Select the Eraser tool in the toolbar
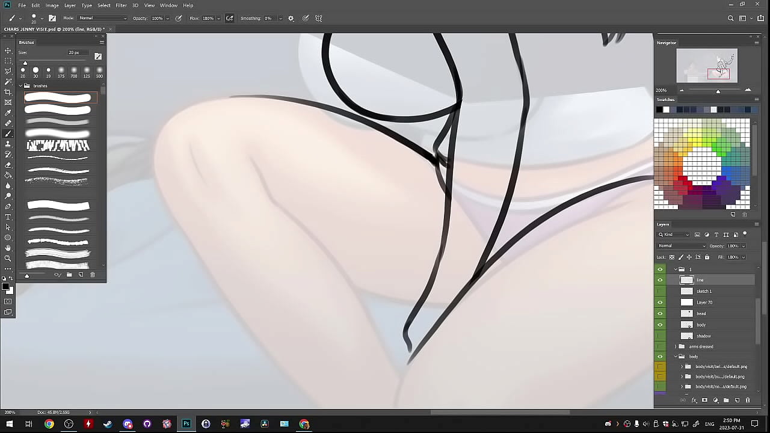The image size is (770, 433). (x=8, y=165)
